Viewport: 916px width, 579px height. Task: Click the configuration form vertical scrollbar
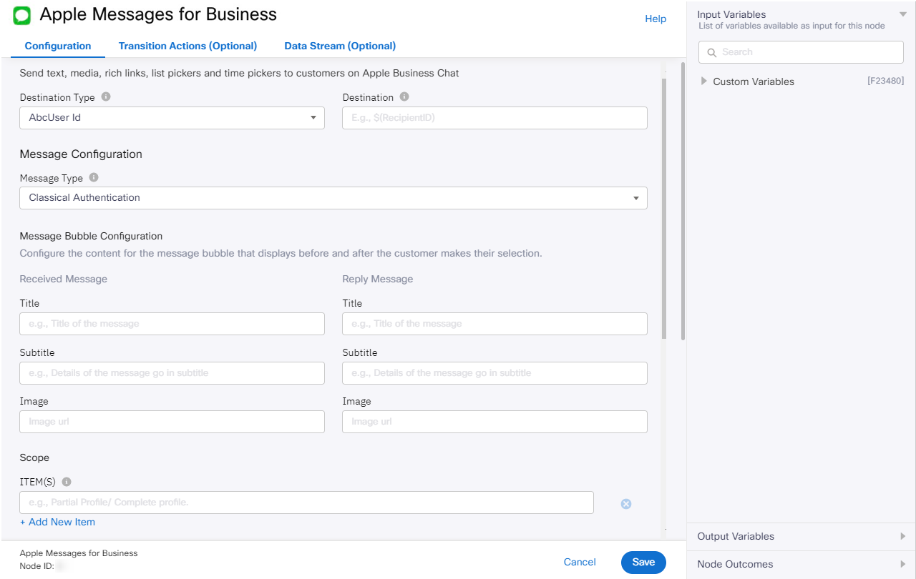tap(663, 209)
